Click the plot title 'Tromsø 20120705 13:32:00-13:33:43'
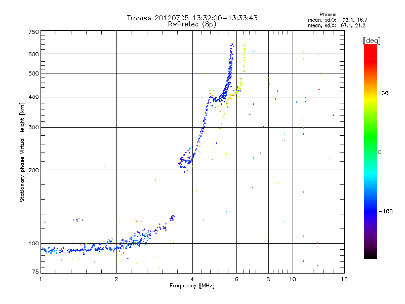 (x=192, y=18)
